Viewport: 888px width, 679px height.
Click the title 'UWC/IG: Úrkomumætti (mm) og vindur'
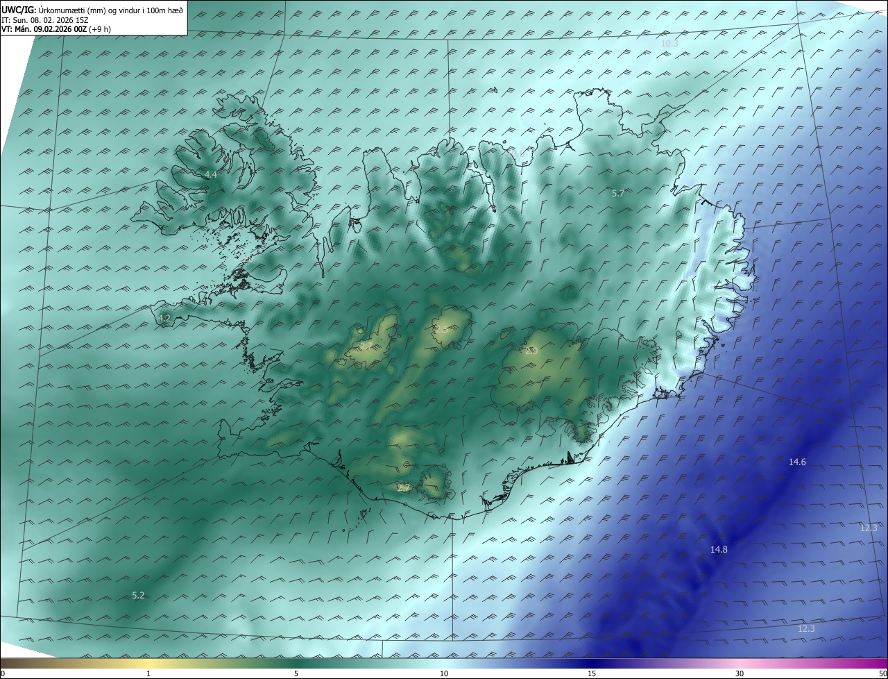pos(92,10)
